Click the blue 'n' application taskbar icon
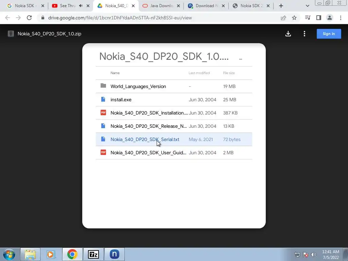Screen dimensions: 348x261 [114, 254]
